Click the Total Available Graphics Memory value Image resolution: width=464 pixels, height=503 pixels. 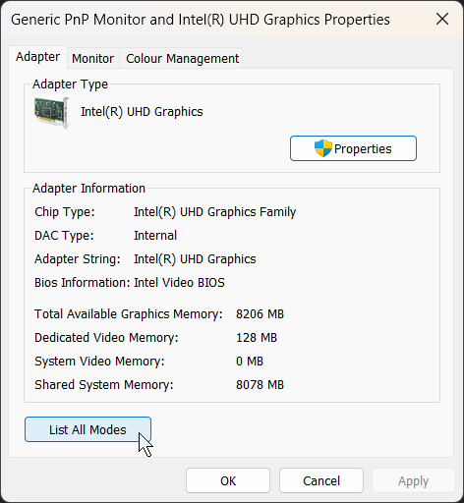(260, 314)
